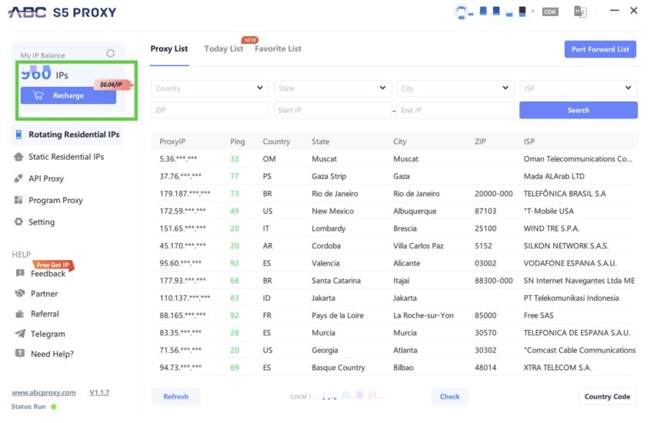Open Setting page
The image size is (657, 423).
point(42,222)
